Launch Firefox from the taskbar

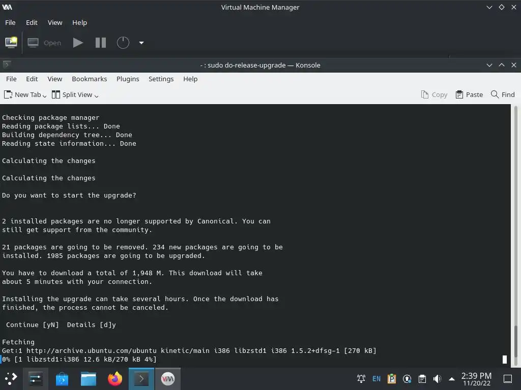coord(115,379)
